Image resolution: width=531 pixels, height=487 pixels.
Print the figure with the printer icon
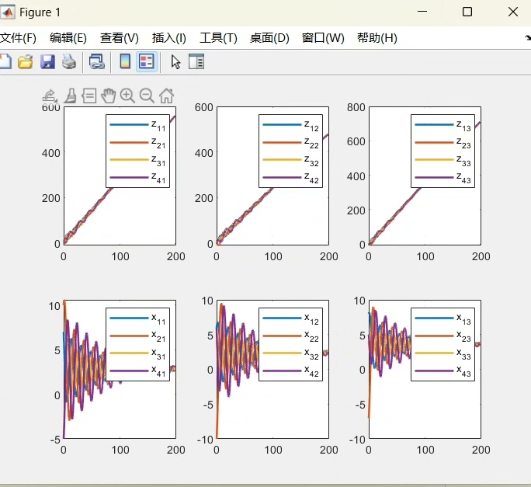point(69,61)
